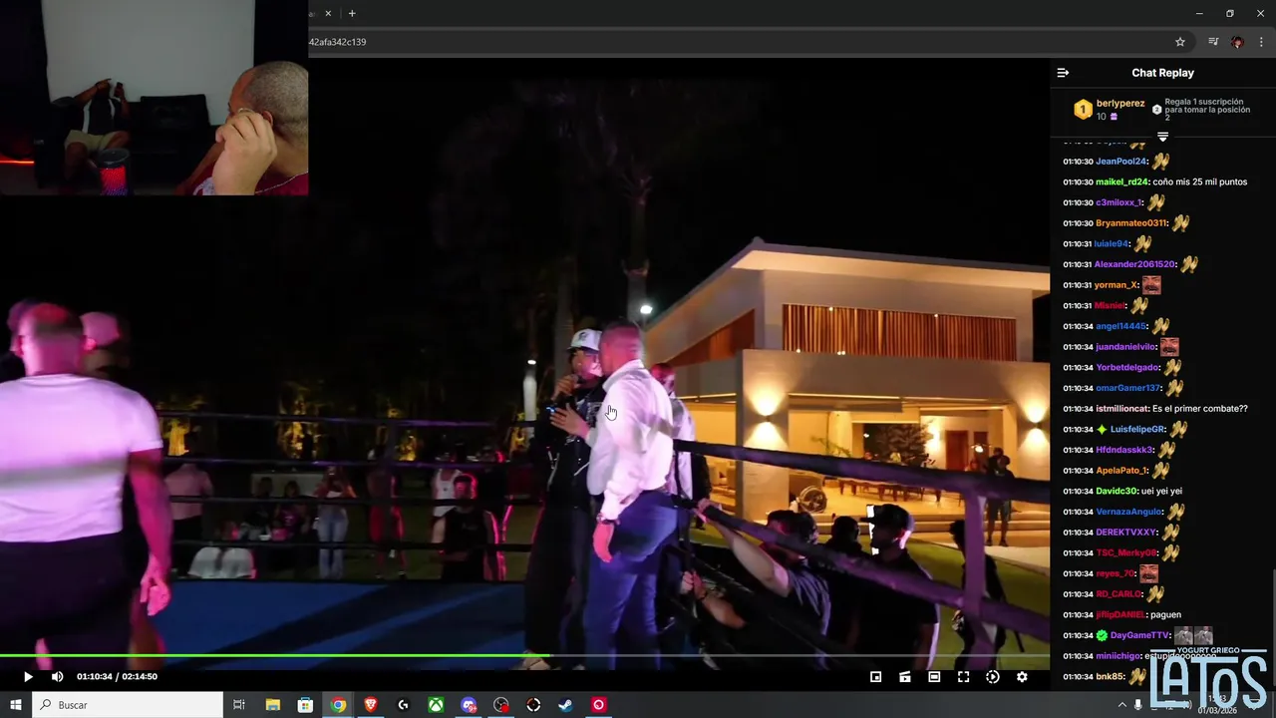Click username omarGamer137 in chat
Screen dimensions: 1276x718
coord(1128,388)
